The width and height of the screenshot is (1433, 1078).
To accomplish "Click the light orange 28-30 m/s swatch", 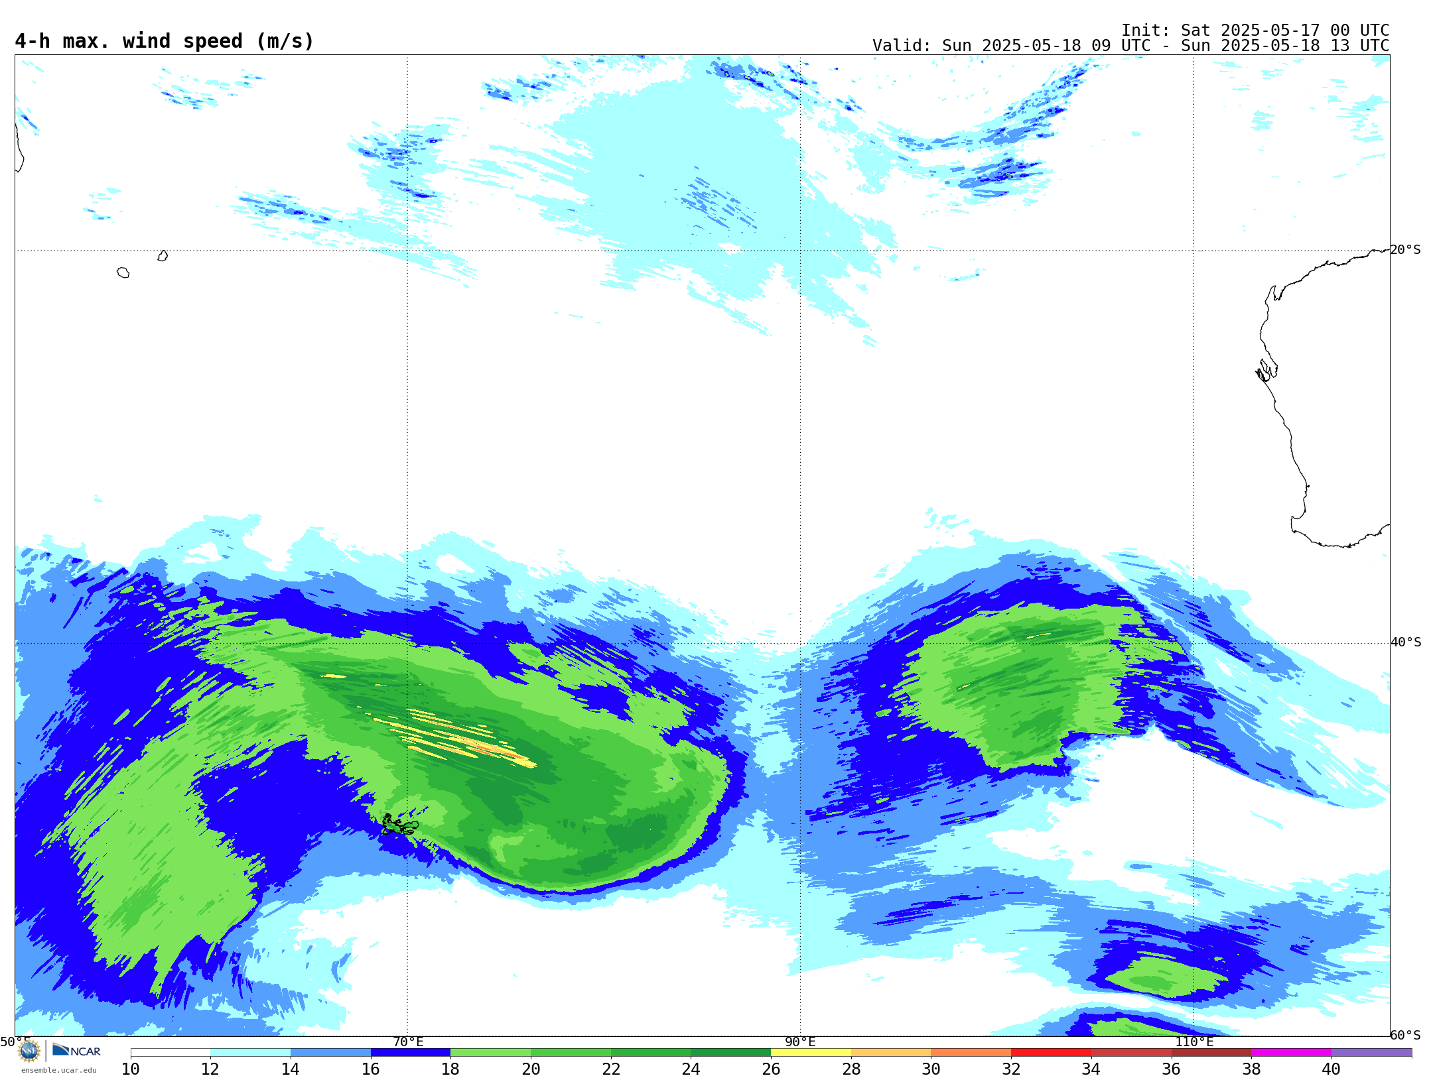I will pos(891,1053).
